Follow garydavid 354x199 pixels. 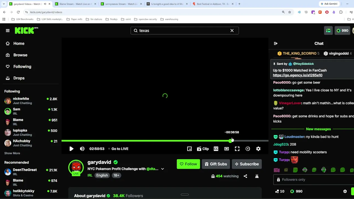[188, 164]
